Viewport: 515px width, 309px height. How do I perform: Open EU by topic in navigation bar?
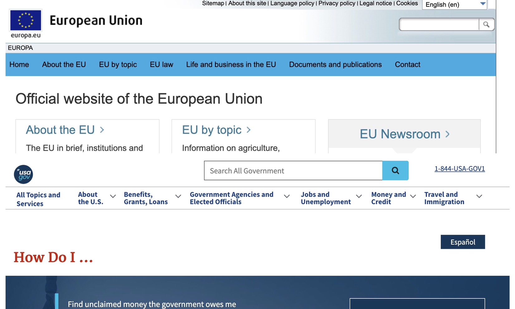118,64
